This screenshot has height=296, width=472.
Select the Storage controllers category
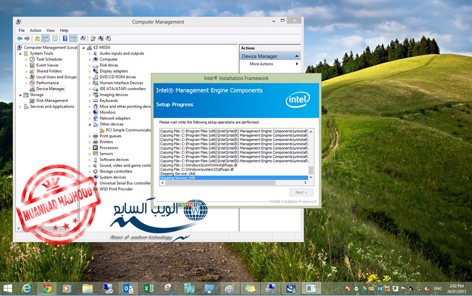[x=116, y=171]
